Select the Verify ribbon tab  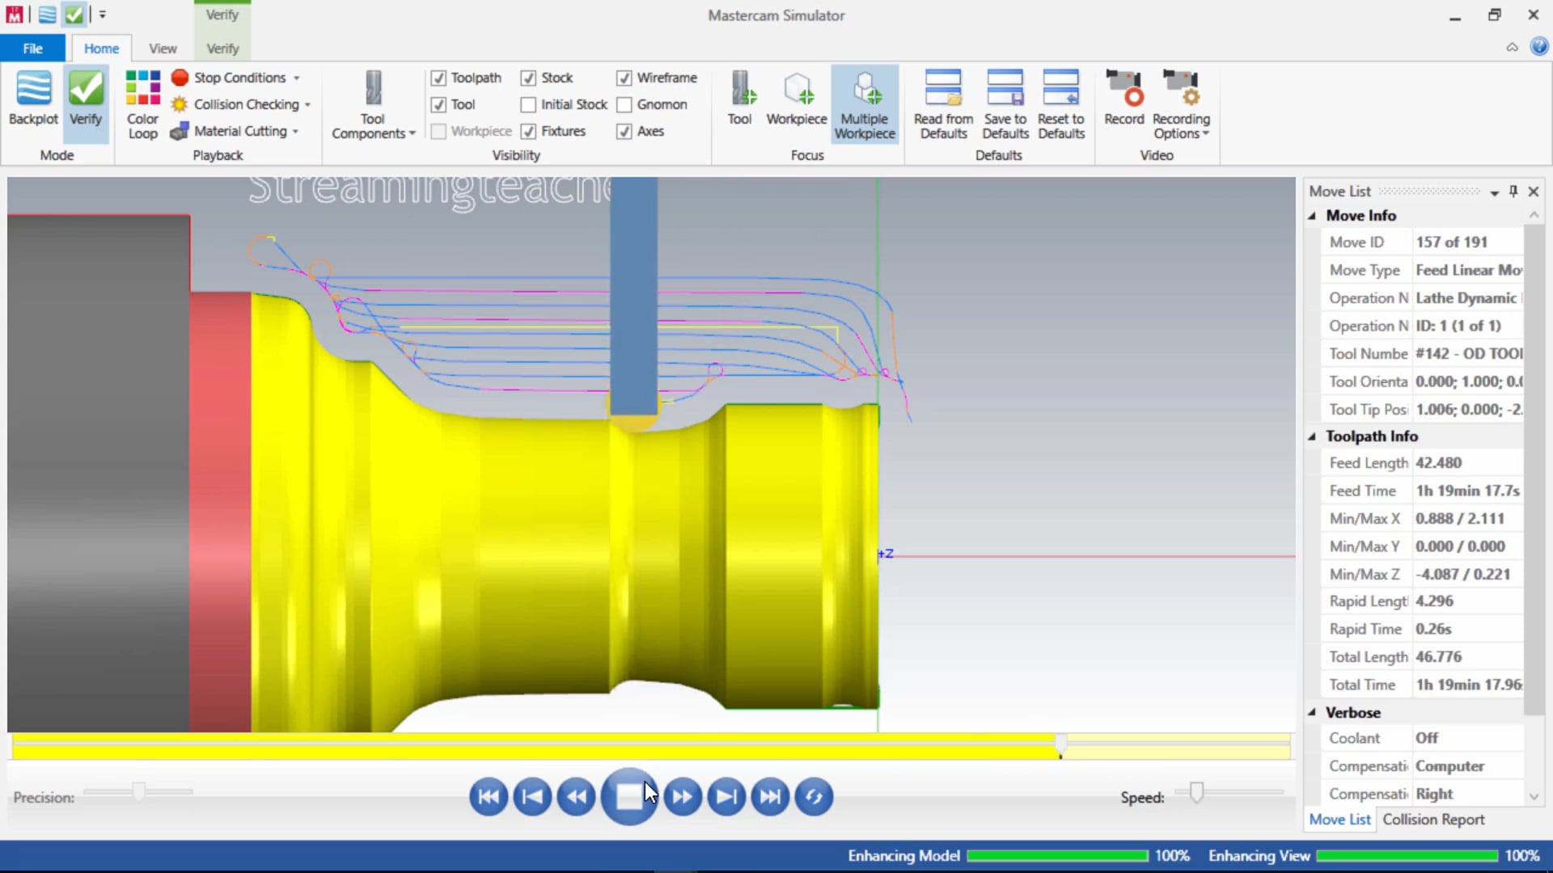click(221, 48)
